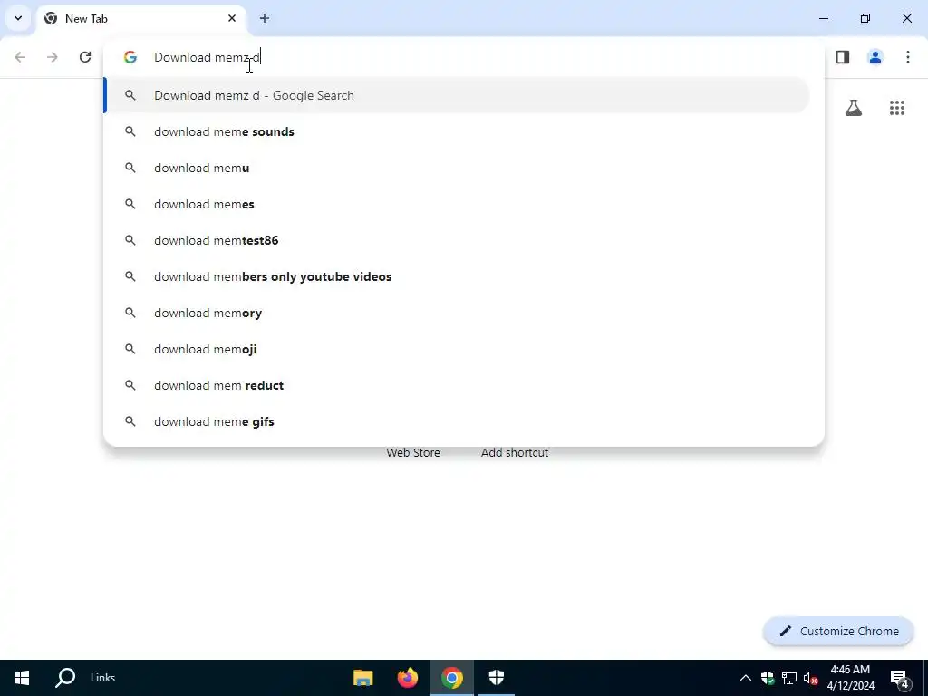The width and height of the screenshot is (928, 696).
Task: Pick the 'download memes' suggestion
Action: pyautogui.click(x=458, y=204)
